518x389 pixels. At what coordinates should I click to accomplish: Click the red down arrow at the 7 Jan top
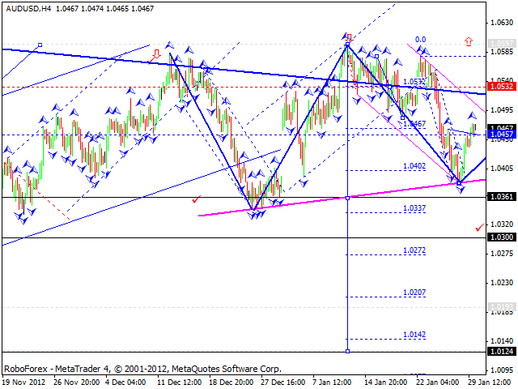350,36
